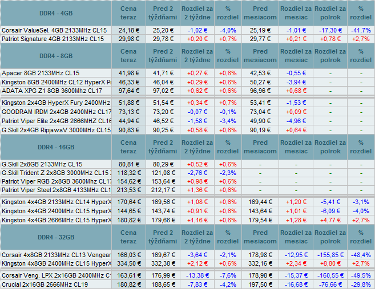This screenshot has width=375, height=289.
Task: Click the price '97,64 €'
Action: tap(129, 91)
